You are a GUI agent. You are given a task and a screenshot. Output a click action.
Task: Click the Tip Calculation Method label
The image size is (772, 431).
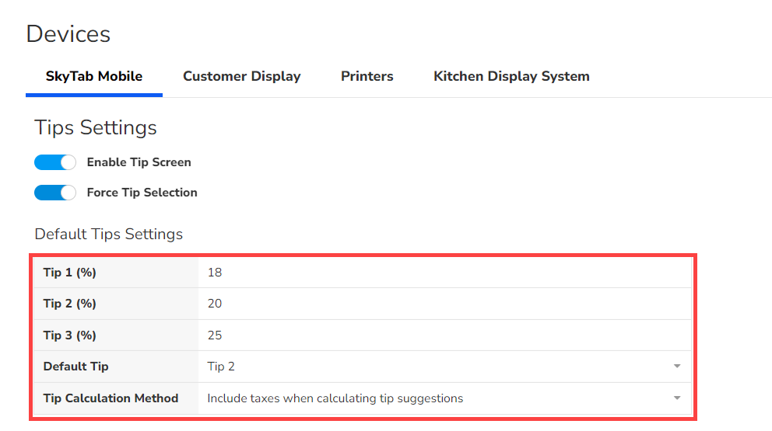[x=111, y=398]
